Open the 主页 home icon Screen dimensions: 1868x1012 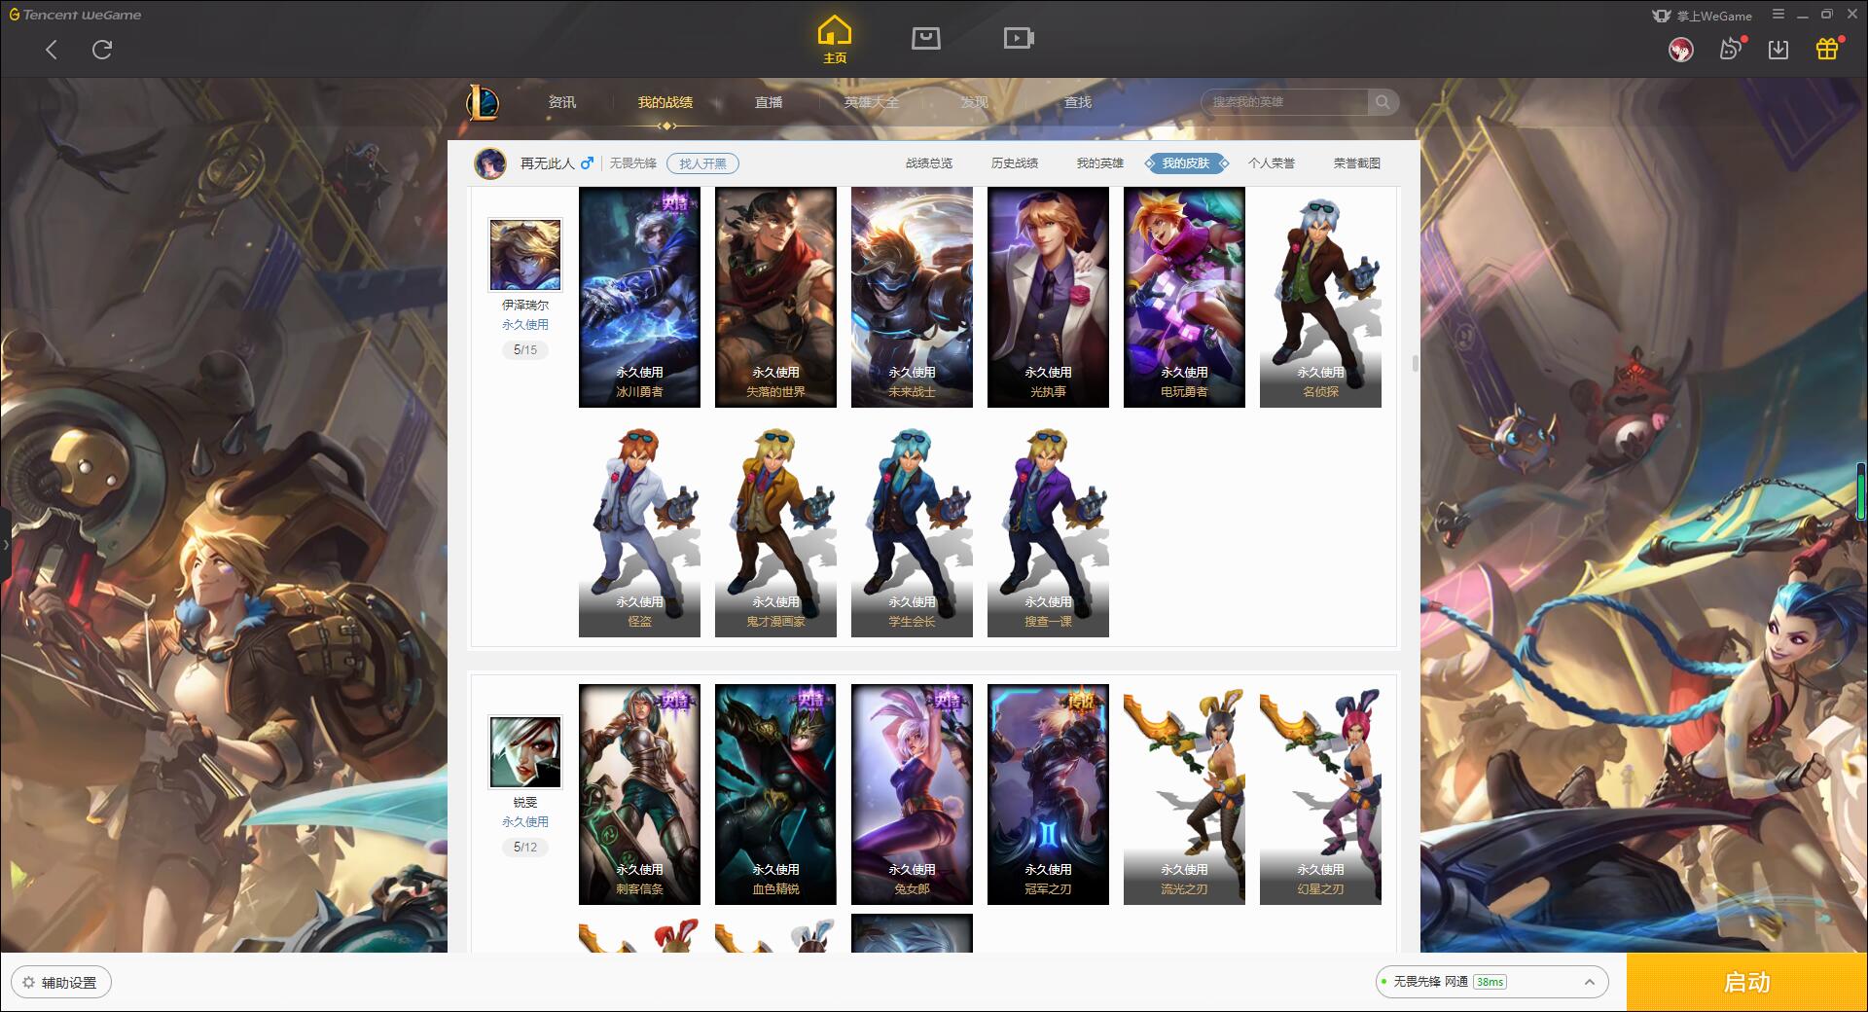point(835,40)
